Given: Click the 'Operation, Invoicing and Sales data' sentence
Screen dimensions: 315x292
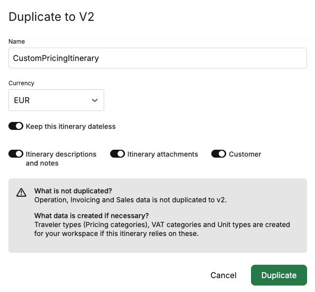Looking at the screenshot, I should [130, 200].
